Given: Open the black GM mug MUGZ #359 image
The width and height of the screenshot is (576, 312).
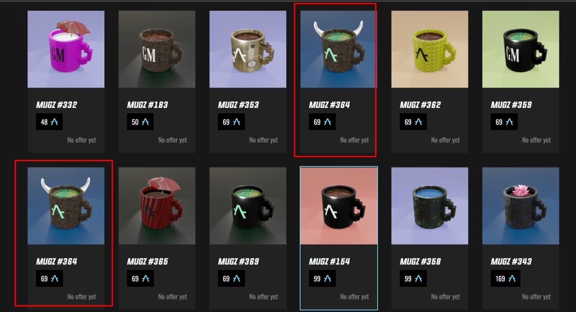Looking at the screenshot, I should (521, 49).
